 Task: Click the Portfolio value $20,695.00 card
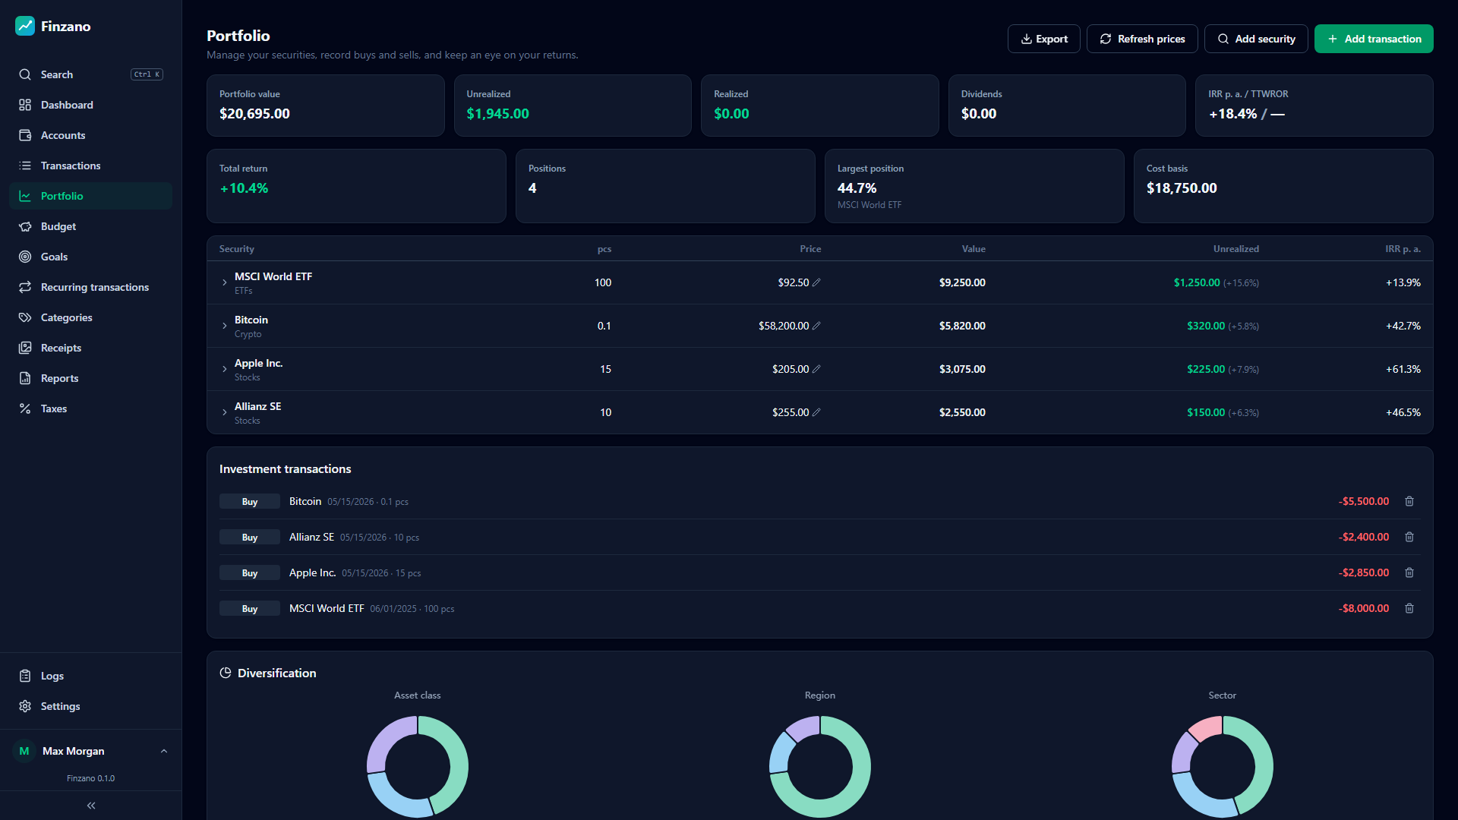(326, 106)
